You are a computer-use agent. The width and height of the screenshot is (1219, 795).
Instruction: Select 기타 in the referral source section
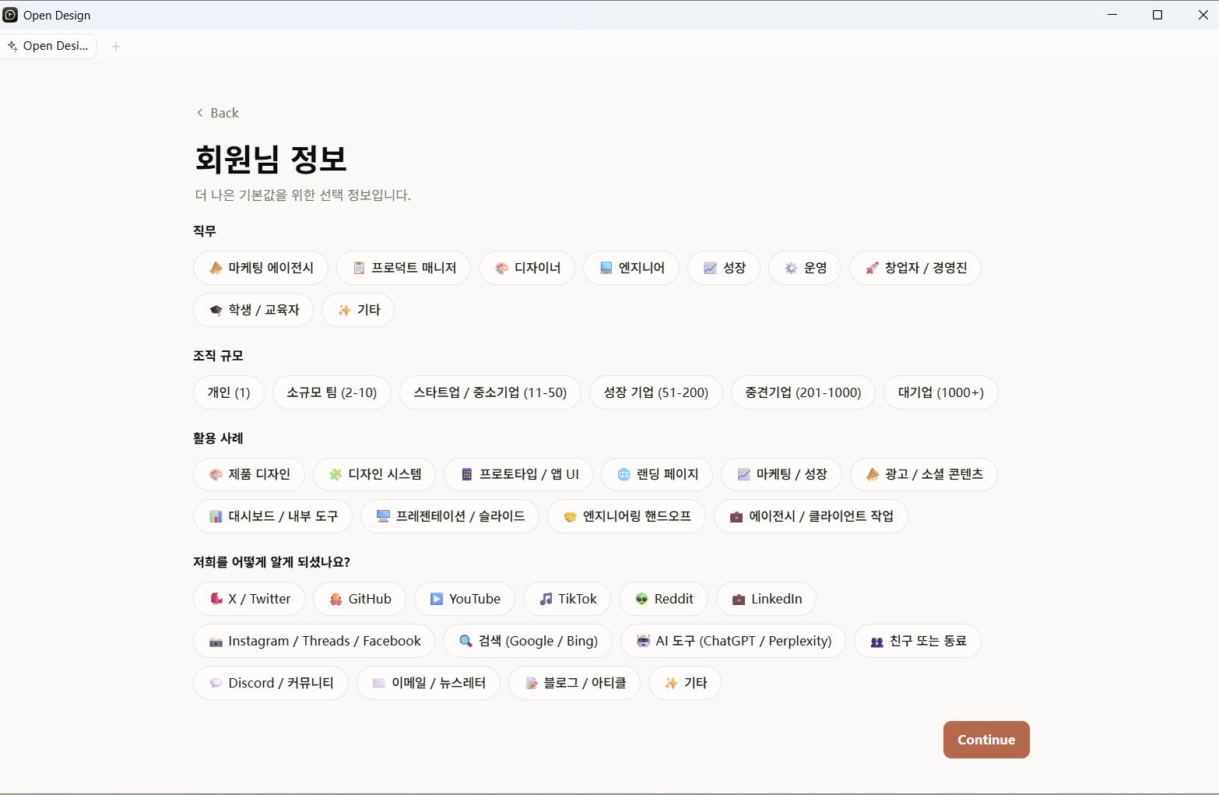[x=685, y=683]
